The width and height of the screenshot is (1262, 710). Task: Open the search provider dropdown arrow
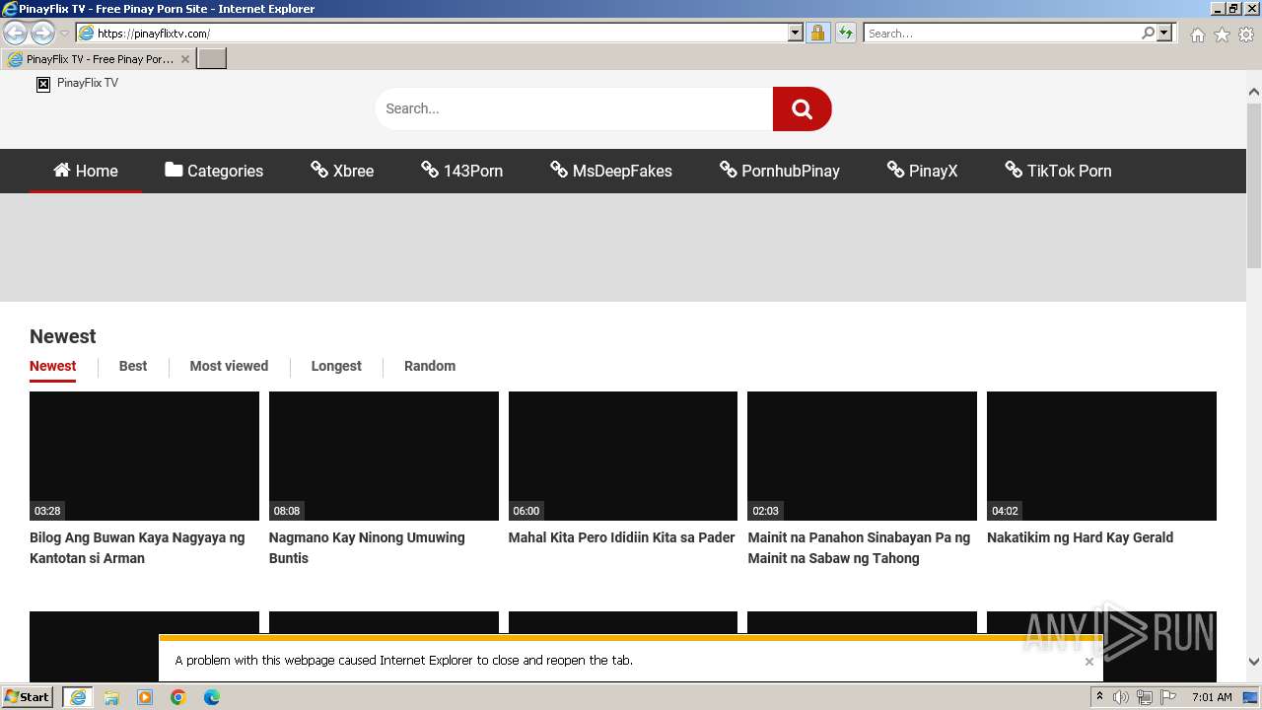[x=1164, y=33]
